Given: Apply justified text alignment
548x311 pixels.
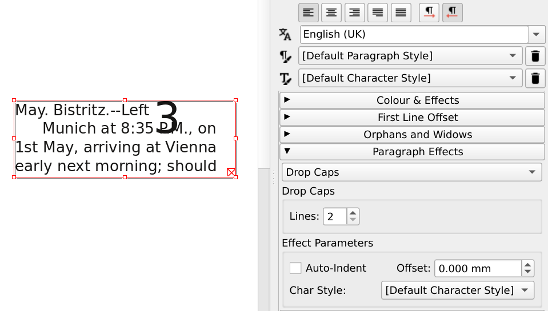Looking at the screenshot, I should pyautogui.click(x=378, y=12).
